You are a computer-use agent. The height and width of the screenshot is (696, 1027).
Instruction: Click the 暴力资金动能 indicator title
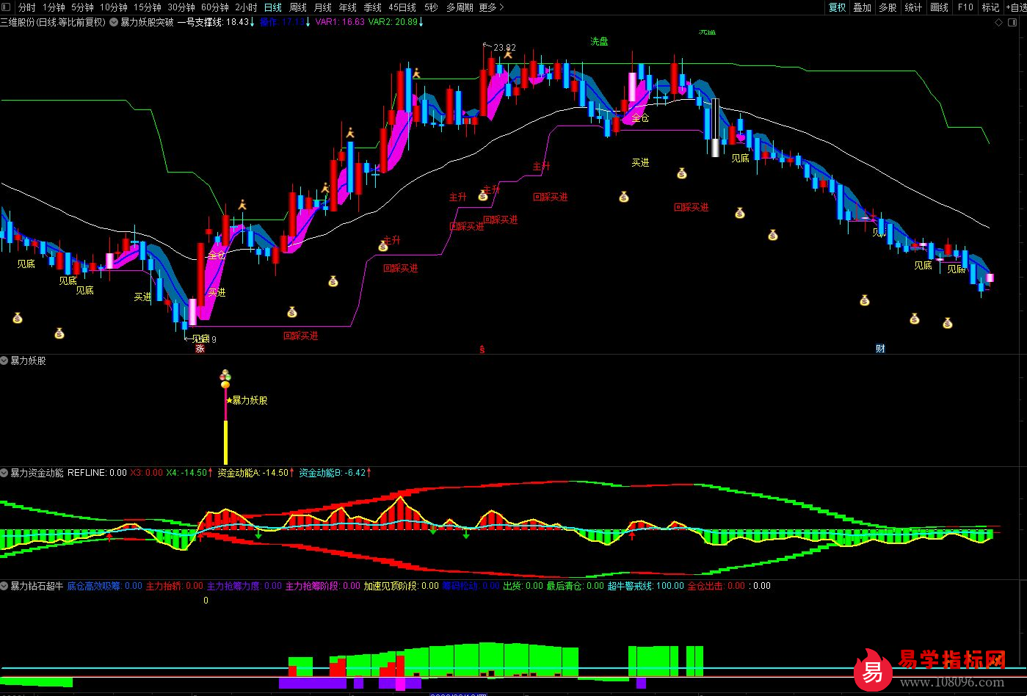point(37,473)
